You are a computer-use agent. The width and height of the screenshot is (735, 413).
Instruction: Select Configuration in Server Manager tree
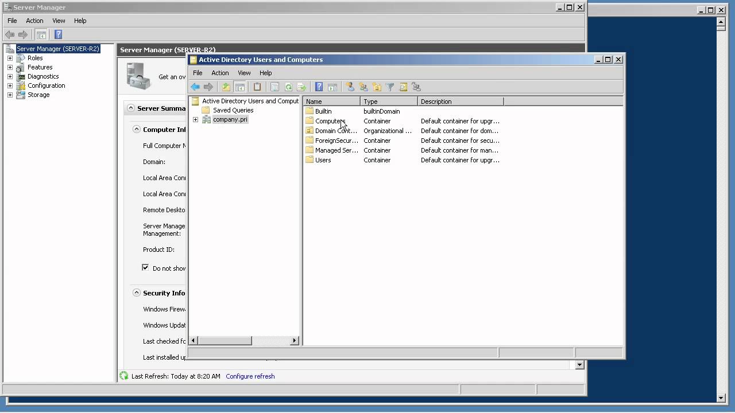(47, 85)
